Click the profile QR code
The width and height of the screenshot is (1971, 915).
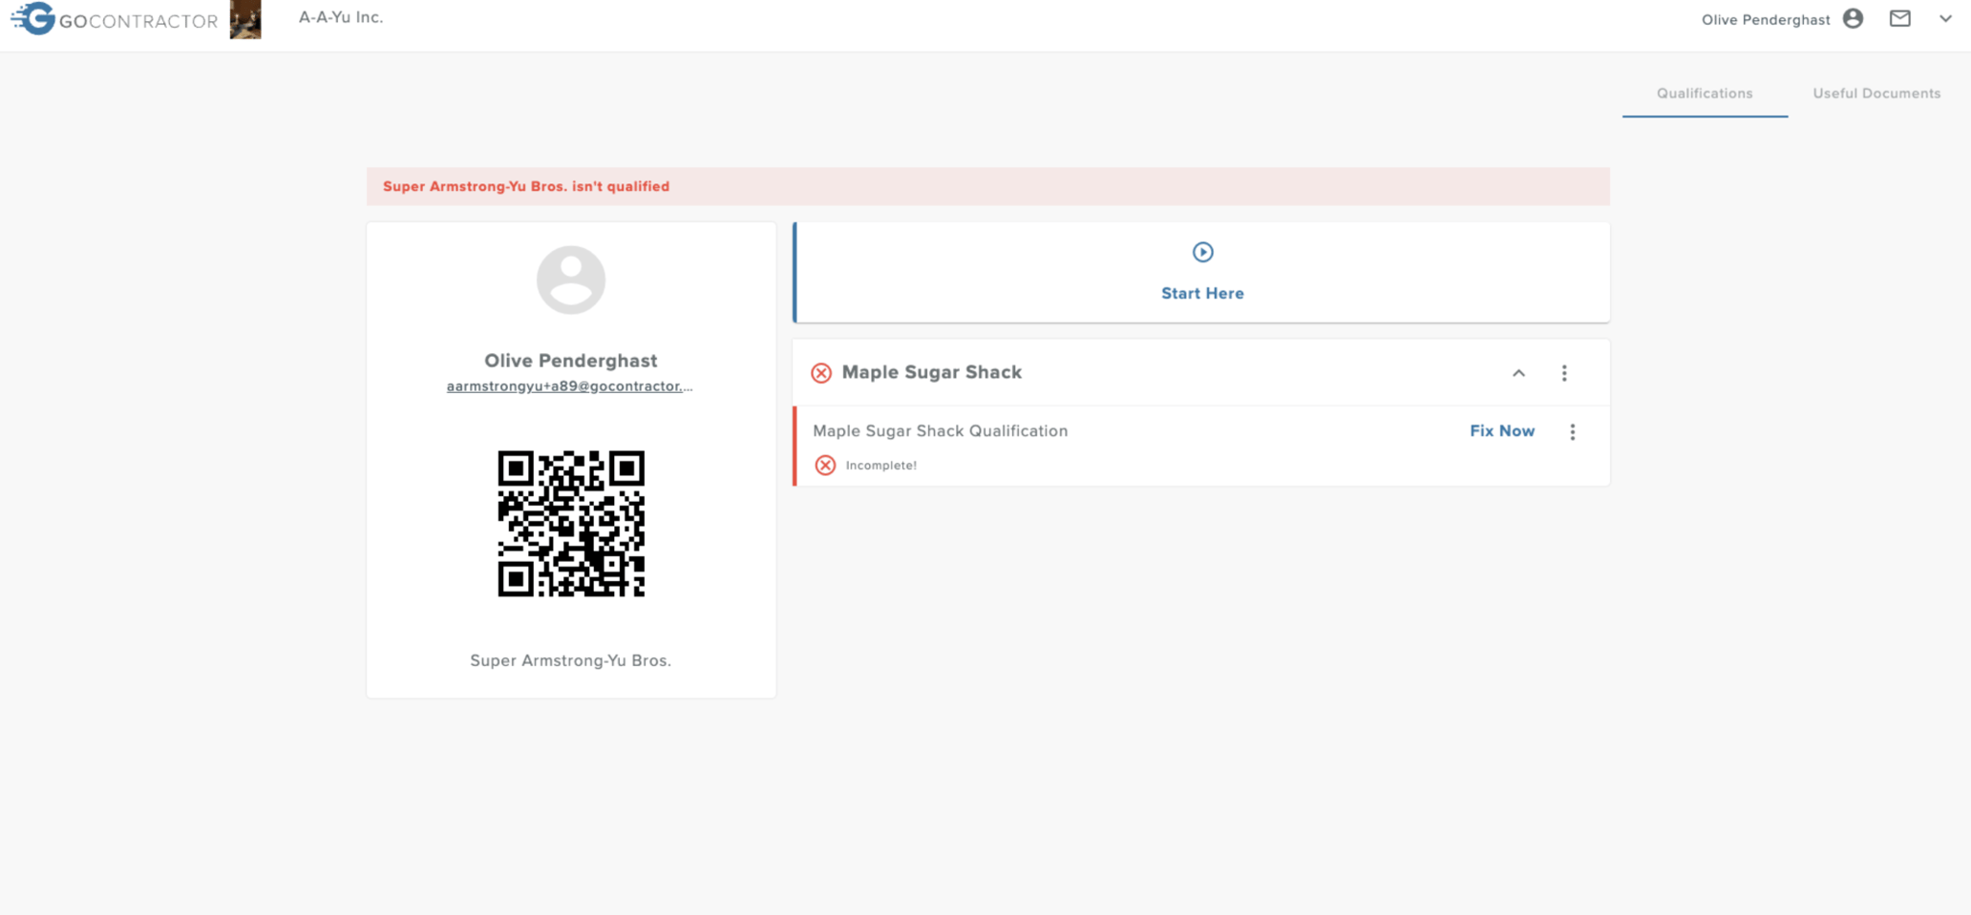pos(571,524)
